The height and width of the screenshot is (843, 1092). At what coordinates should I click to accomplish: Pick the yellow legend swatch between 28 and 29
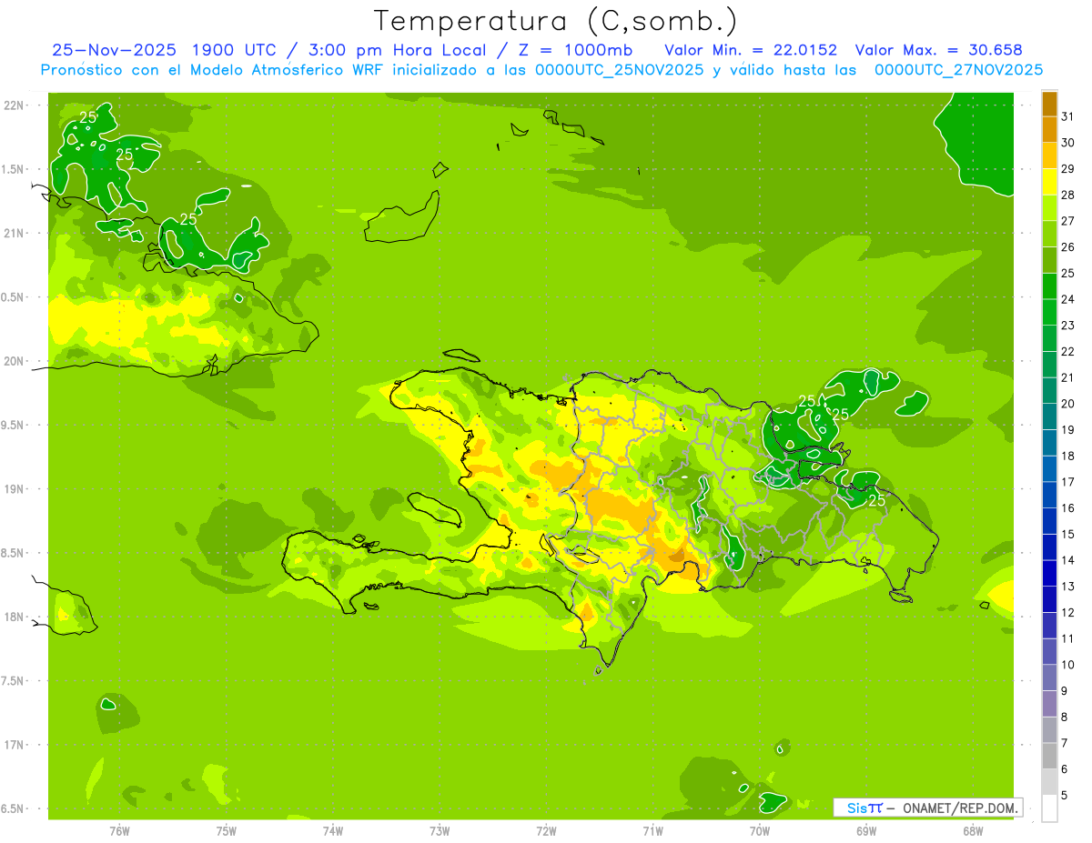point(1049,182)
